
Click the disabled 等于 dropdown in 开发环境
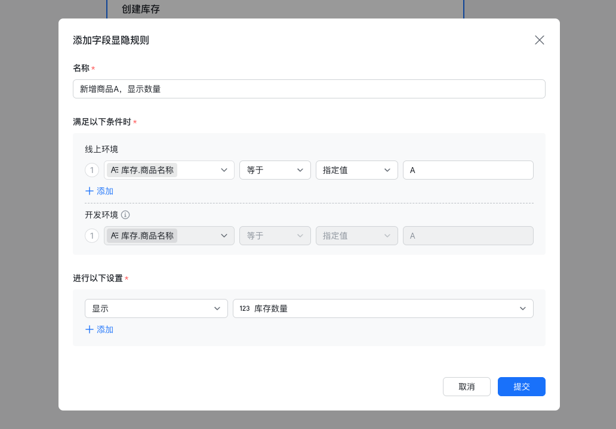point(275,236)
